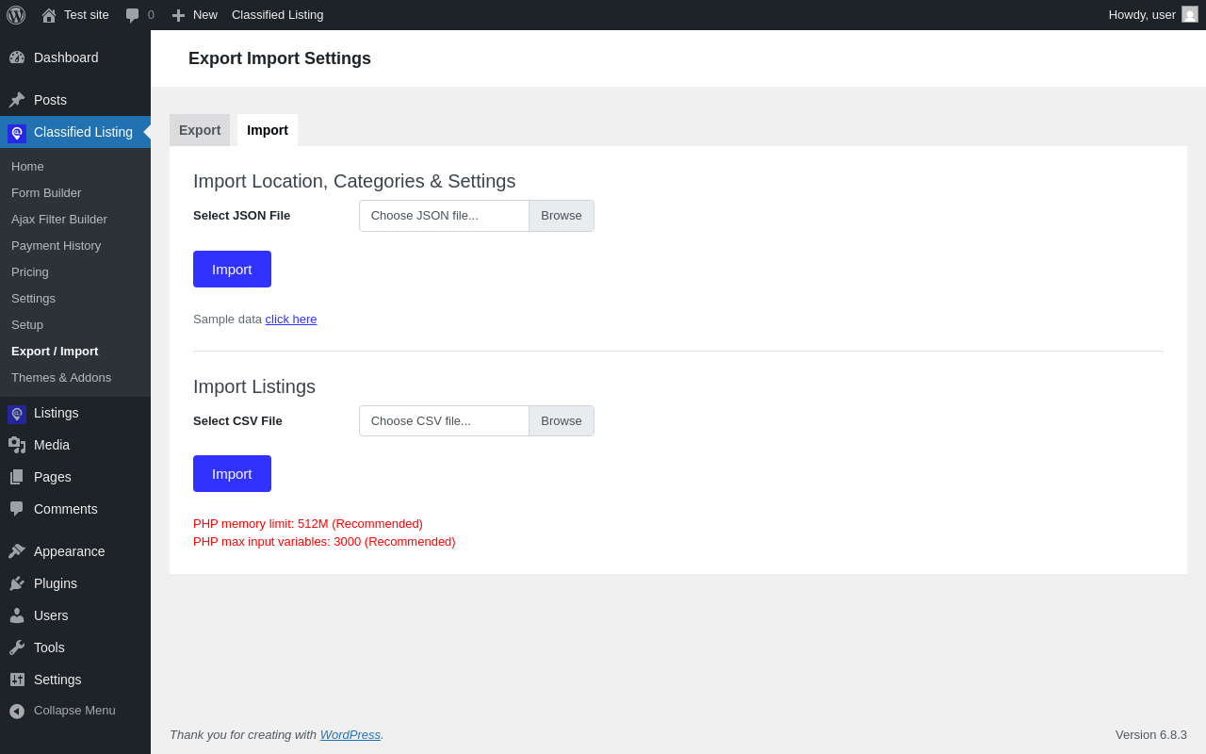
Task: Click the PHP max input variables notice
Action: click(x=324, y=542)
